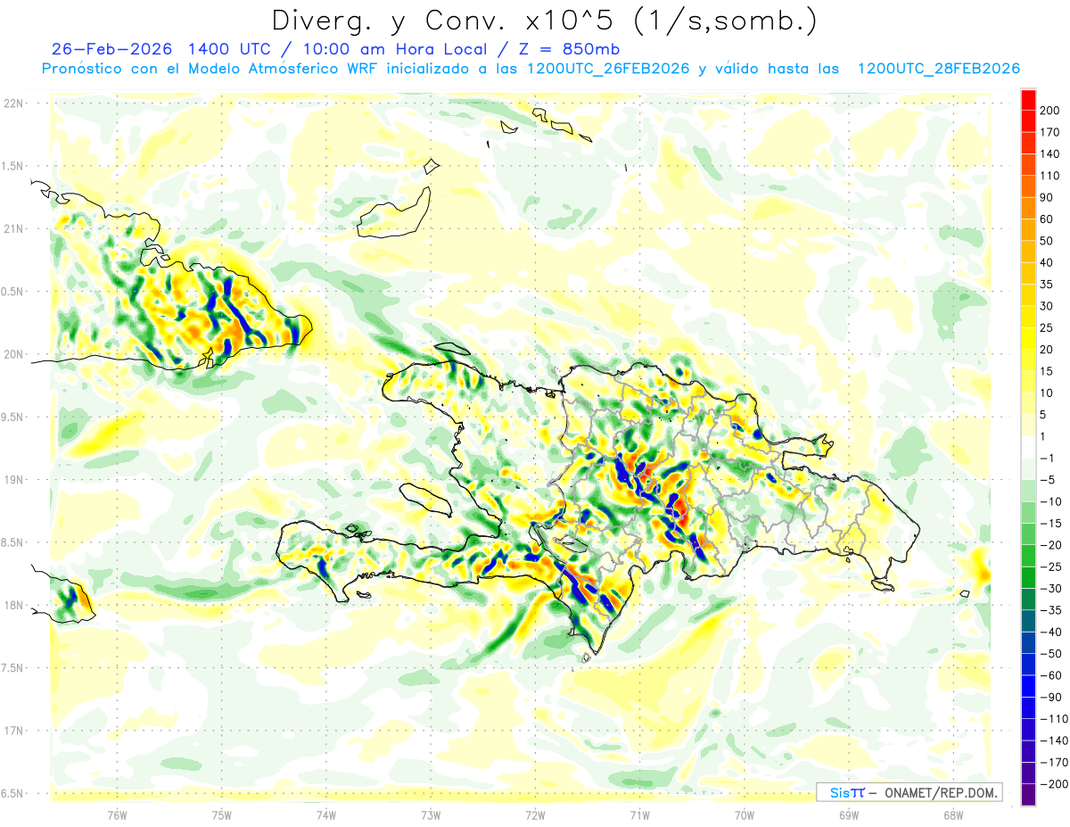Click the "68W" longitude label
1070x827 pixels.
pyautogui.click(x=953, y=815)
